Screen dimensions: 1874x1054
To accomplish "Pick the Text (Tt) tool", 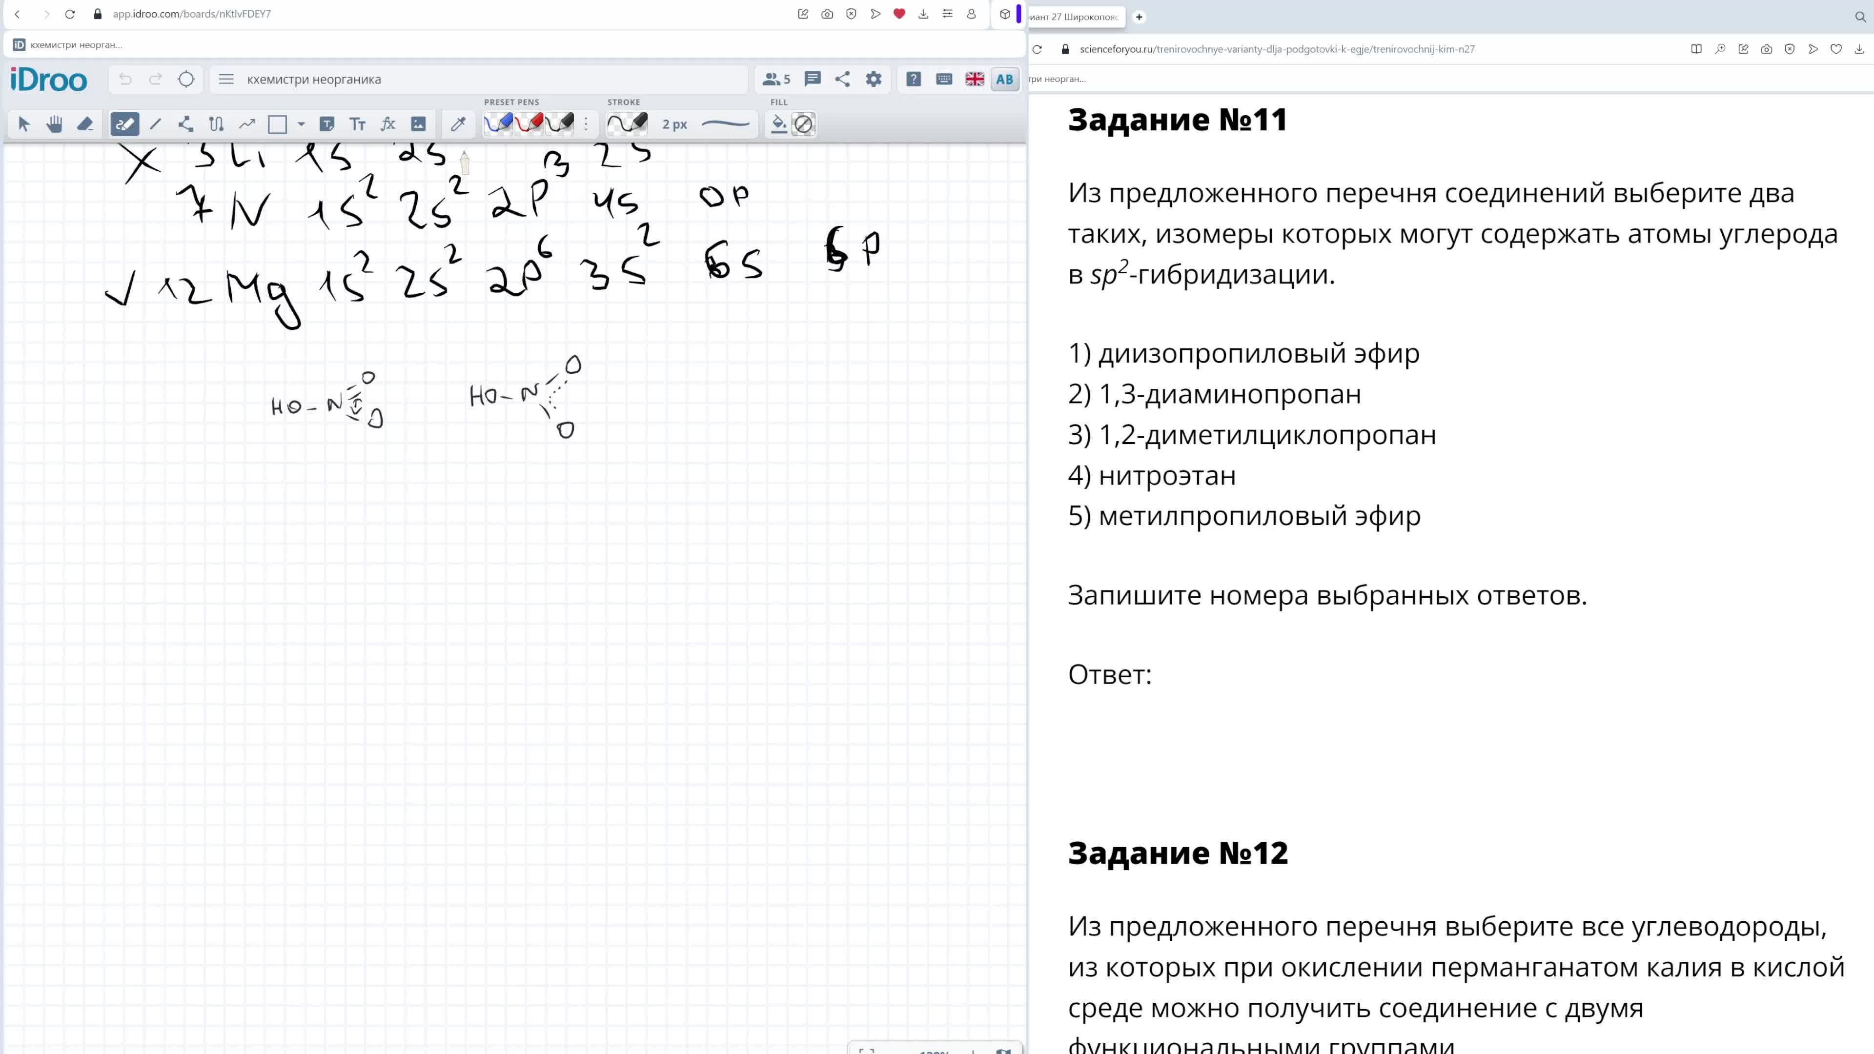I will point(357,123).
